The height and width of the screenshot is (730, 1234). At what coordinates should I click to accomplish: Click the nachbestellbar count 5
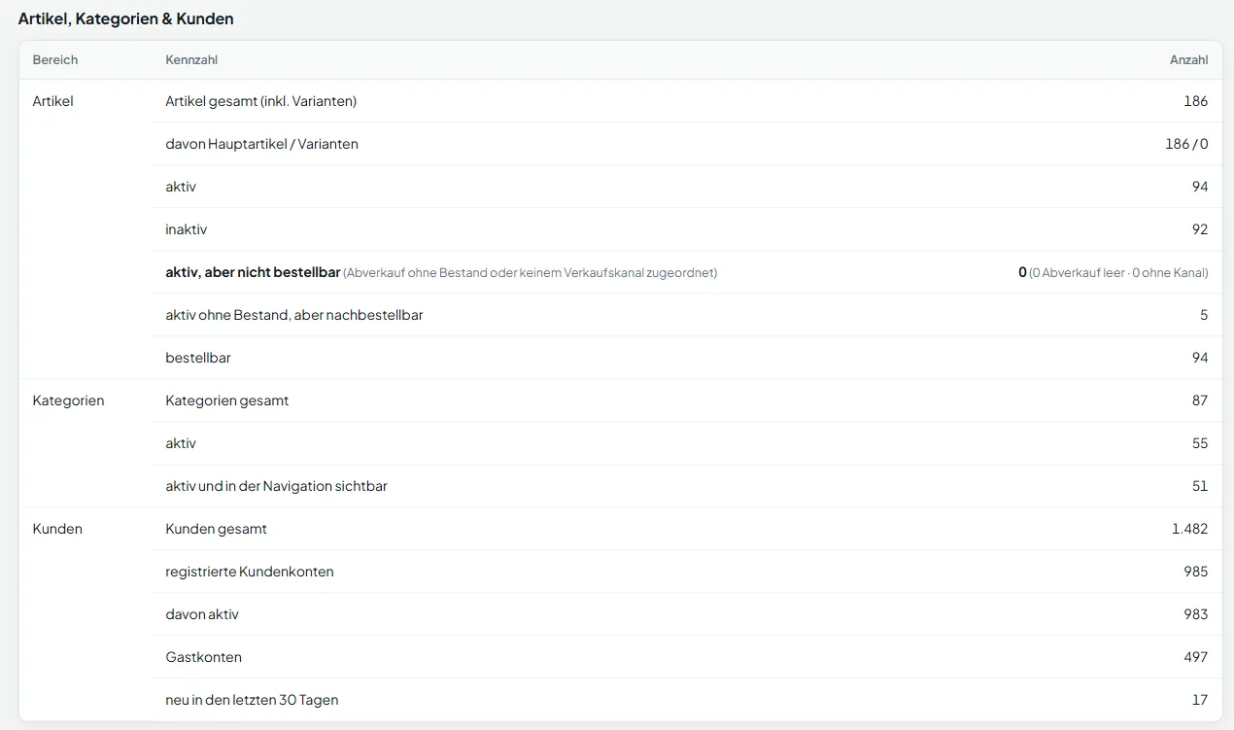pos(1204,315)
